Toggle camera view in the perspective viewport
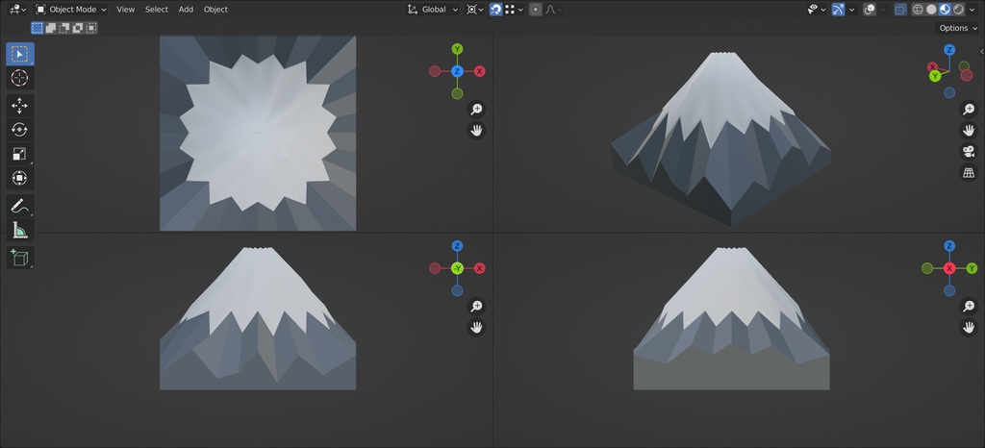Screen dimensions: 985x448 969,151
